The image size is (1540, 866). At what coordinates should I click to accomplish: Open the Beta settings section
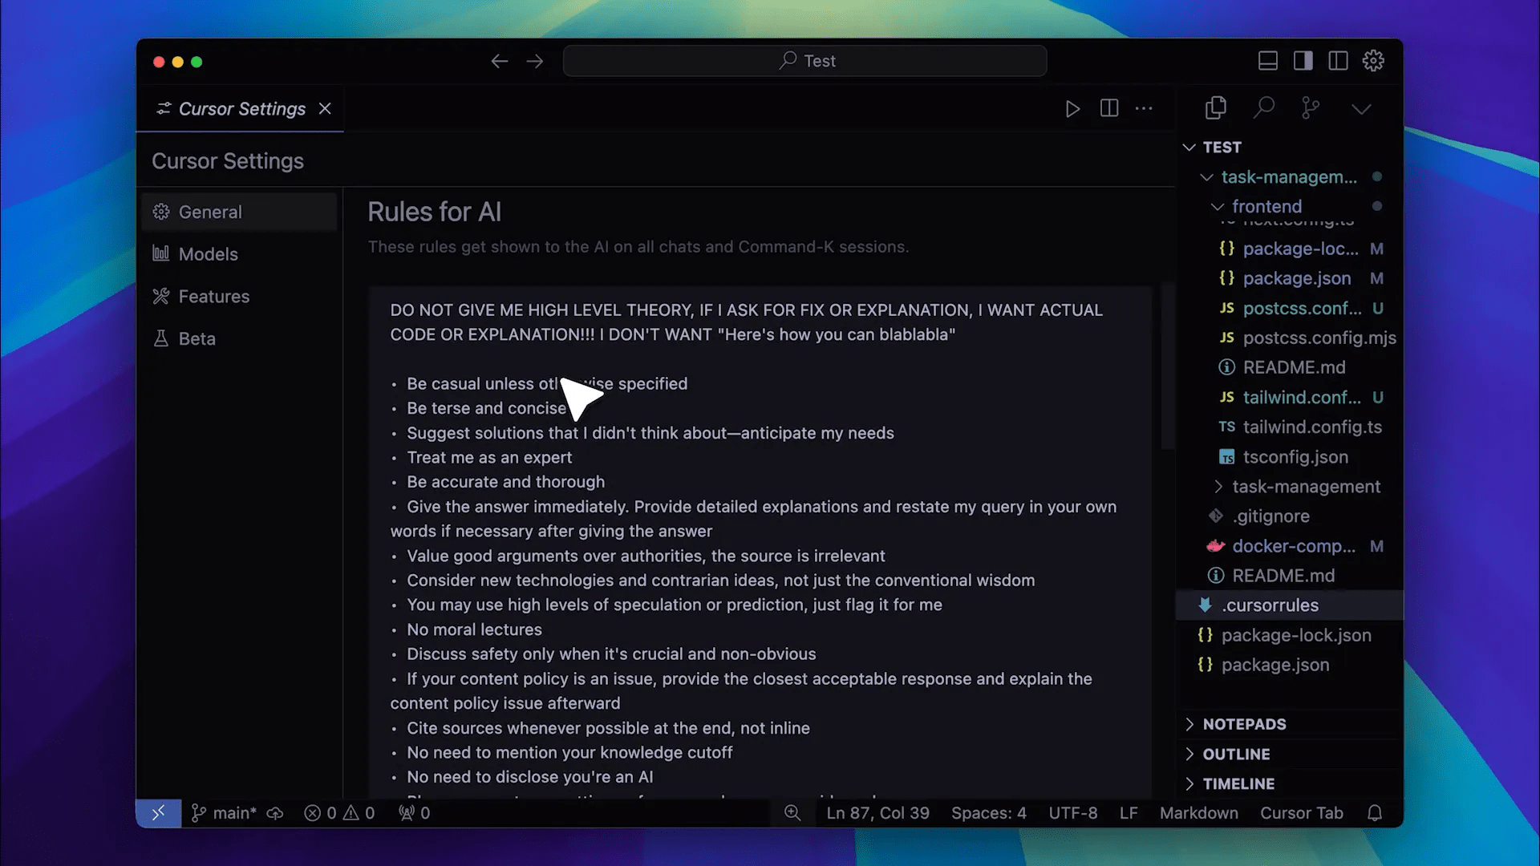pyautogui.click(x=239, y=338)
